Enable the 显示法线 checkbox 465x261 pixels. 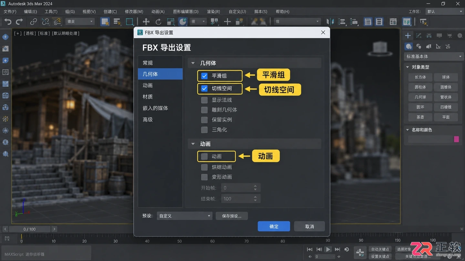(204, 100)
